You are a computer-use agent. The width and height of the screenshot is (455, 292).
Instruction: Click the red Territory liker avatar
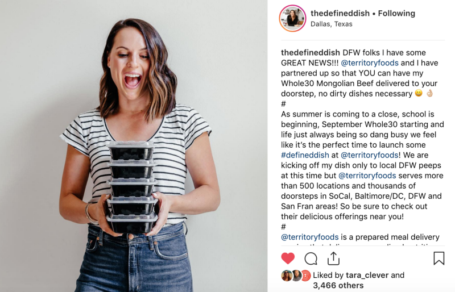(305, 276)
